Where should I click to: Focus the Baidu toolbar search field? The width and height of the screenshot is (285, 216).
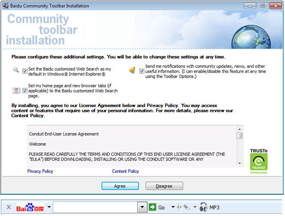pyautogui.click(x=95, y=207)
